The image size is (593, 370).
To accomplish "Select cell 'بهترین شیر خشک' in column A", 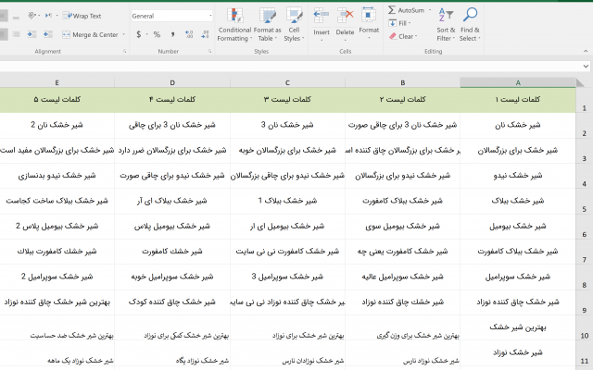I will click(x=518, y=327).
